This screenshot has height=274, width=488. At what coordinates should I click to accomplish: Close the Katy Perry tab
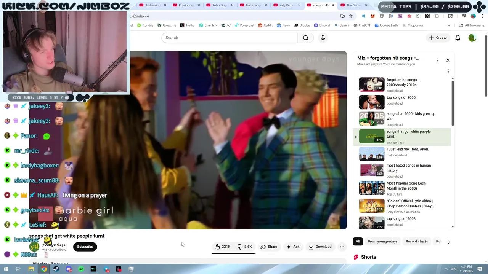tap(299, 5)
